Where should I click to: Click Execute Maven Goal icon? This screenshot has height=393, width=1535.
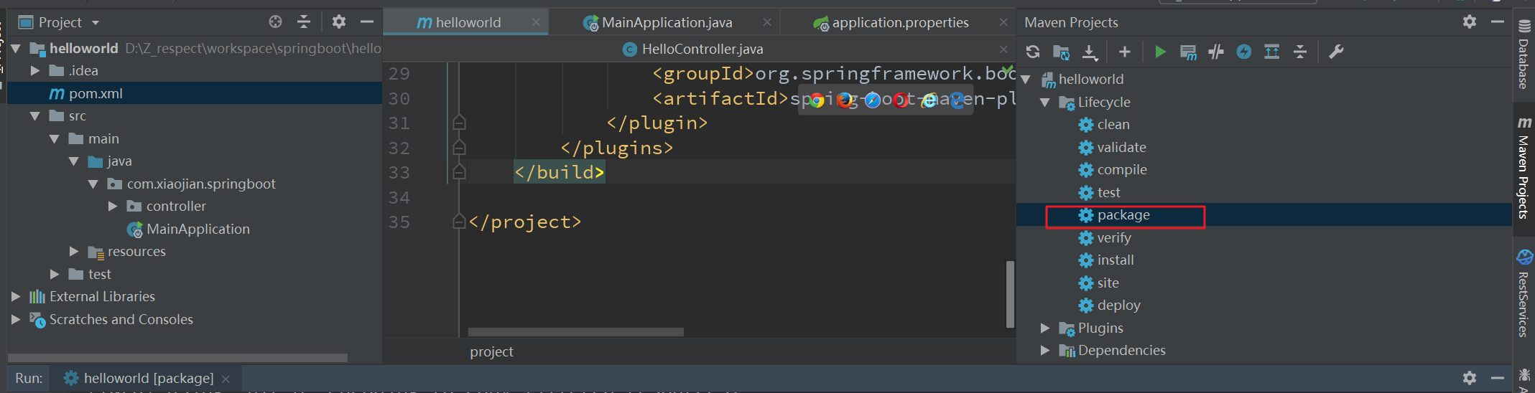[x=1188, y=52]
